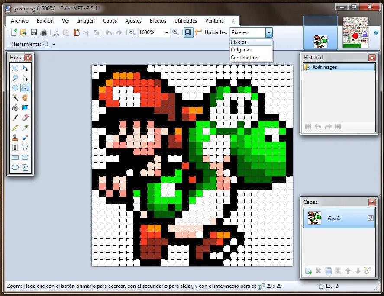Click the Zoom In magnifier icon
Image resolution: width=384 pixels, height=296 pixels.
[x=175, y=32]
